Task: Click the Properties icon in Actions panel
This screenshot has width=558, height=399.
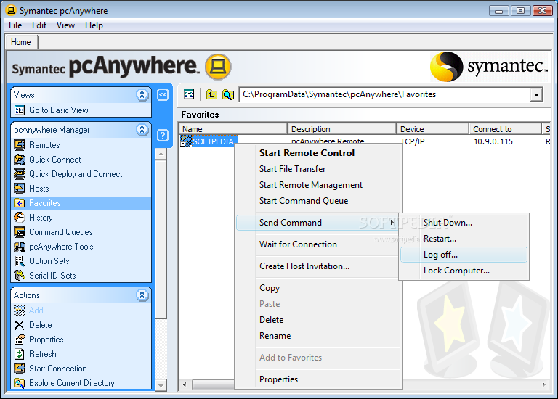Action: (x=20, y=340)
